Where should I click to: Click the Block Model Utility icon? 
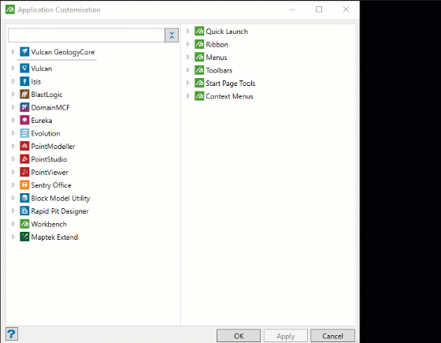pyautogui.click(x=24, y=198)
